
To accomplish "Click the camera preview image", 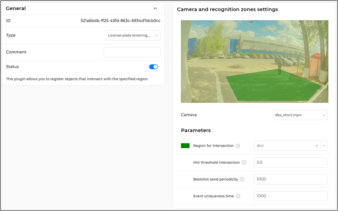I will (255, 62).
